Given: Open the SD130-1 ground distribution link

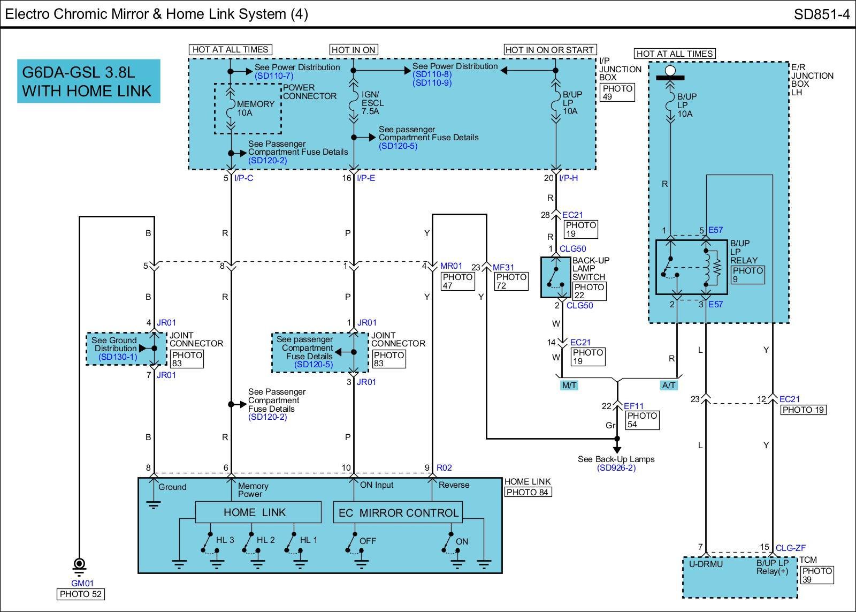Looking at the screenshot, I should pos(118,357).
